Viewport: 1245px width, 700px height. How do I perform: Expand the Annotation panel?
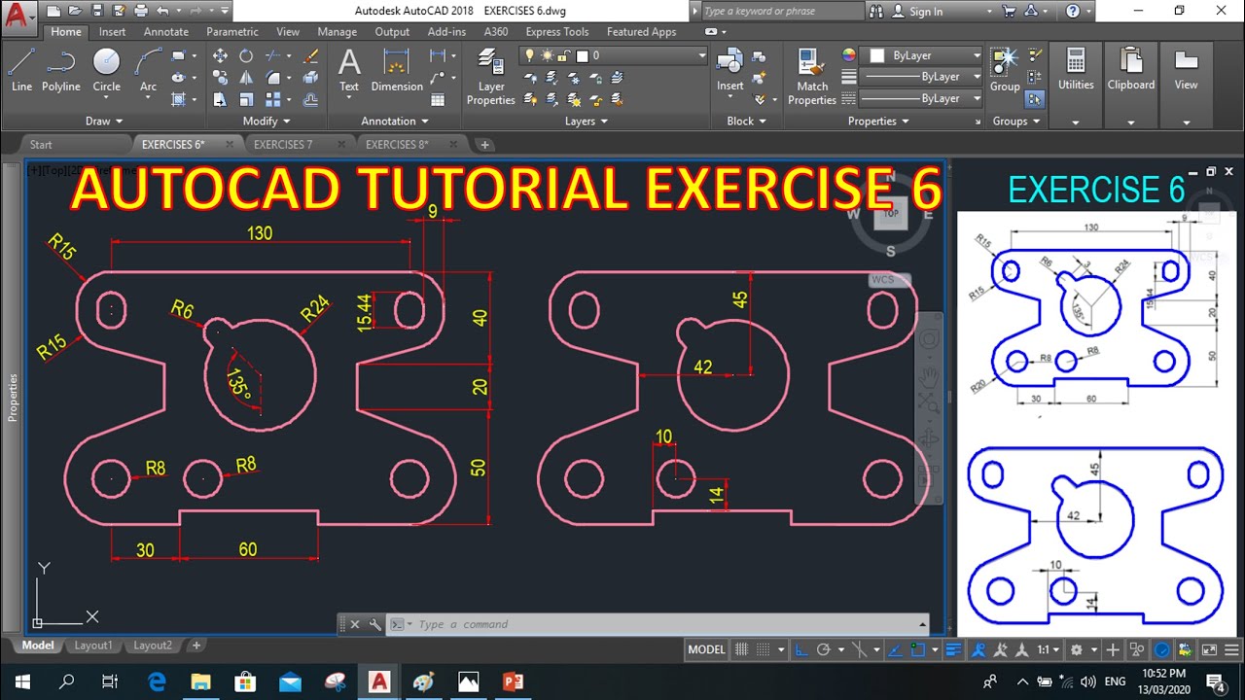pos(395,122)
